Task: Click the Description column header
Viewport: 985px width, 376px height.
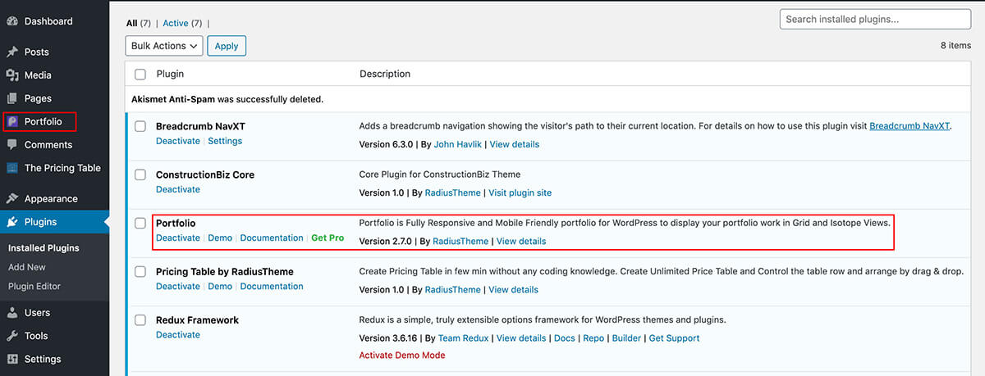Action: (385, 75)
